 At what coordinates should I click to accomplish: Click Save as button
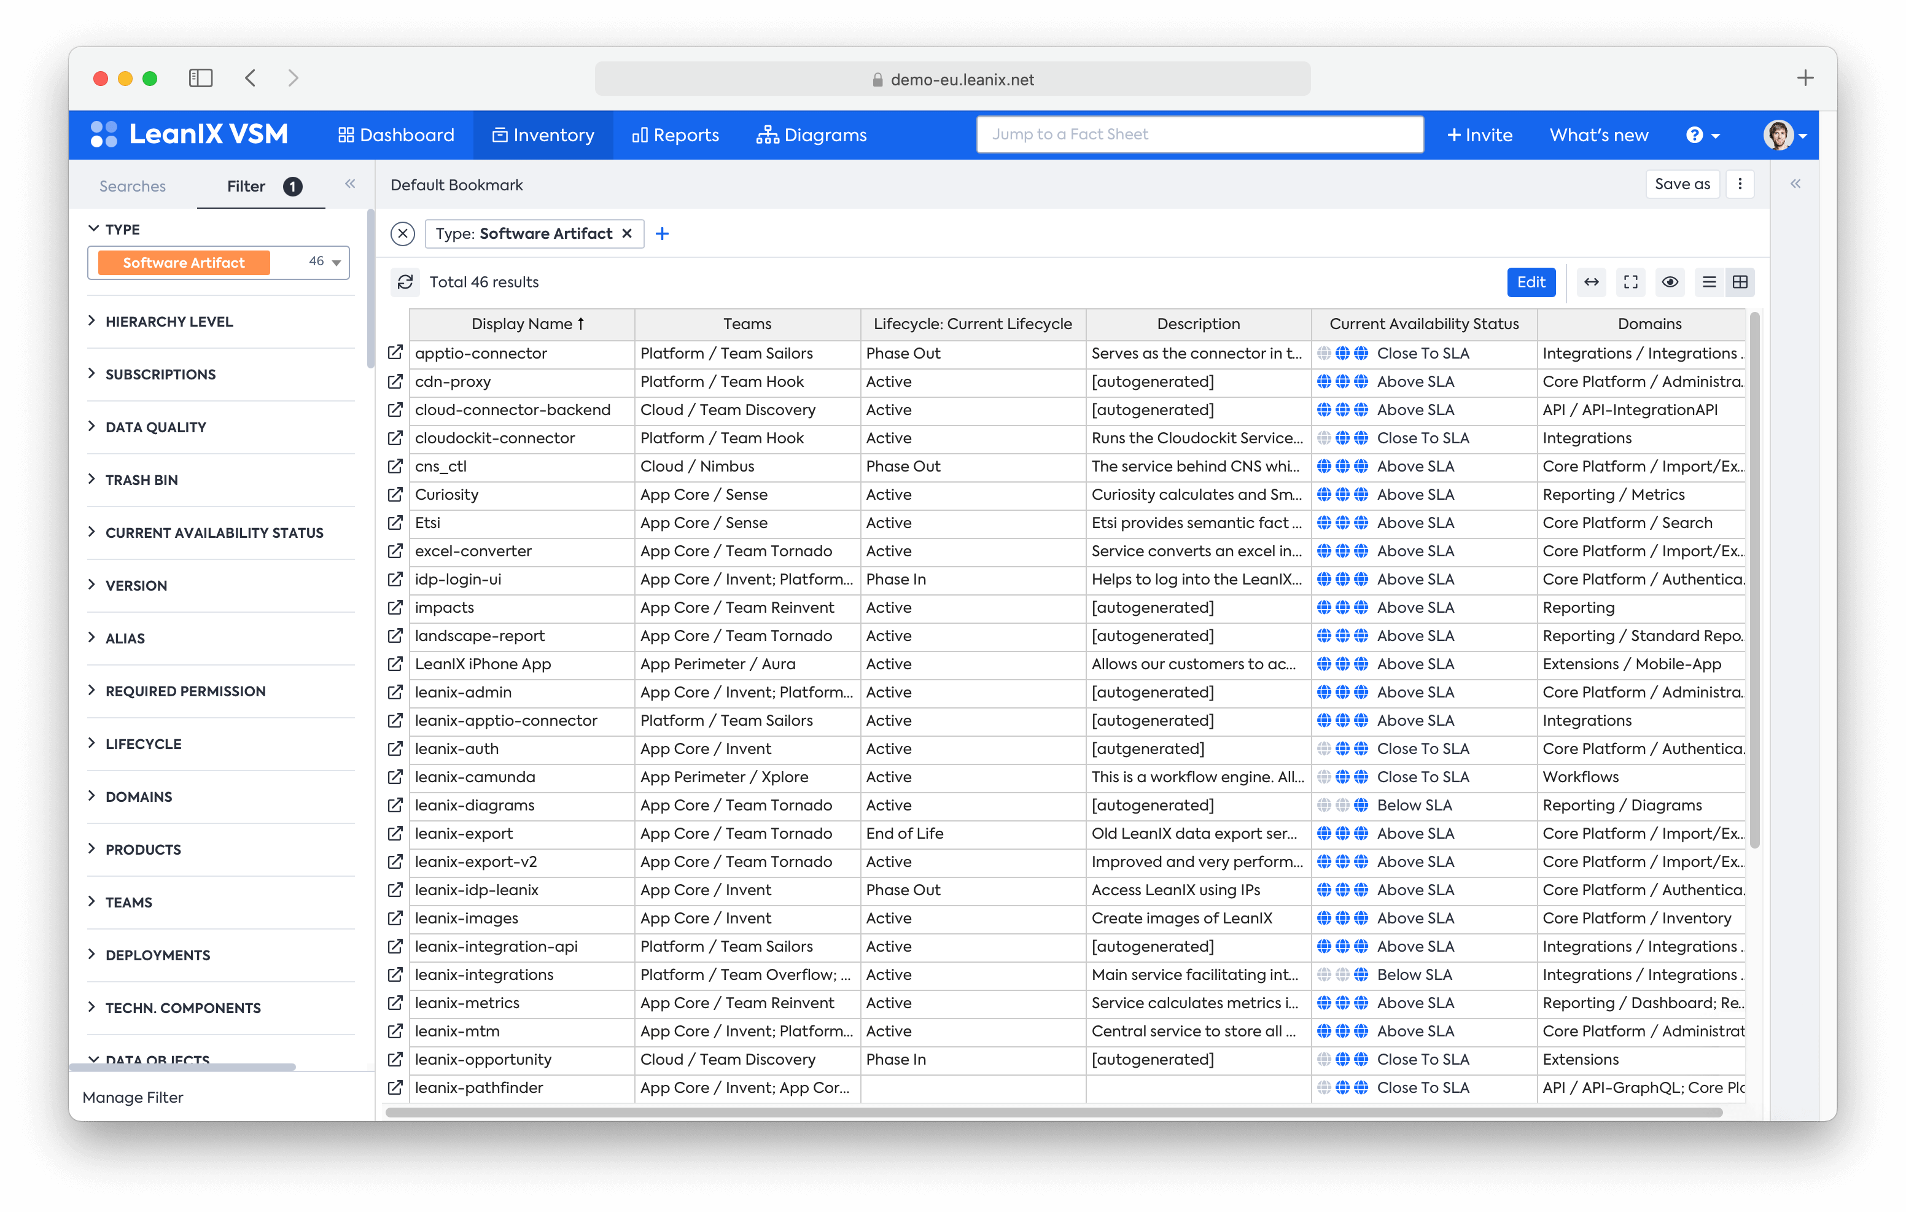pos(1682,184)
